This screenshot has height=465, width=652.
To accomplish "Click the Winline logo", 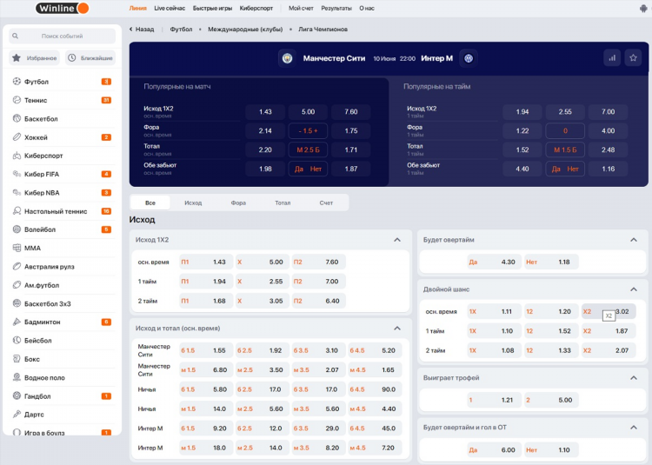I will point(62,8).
